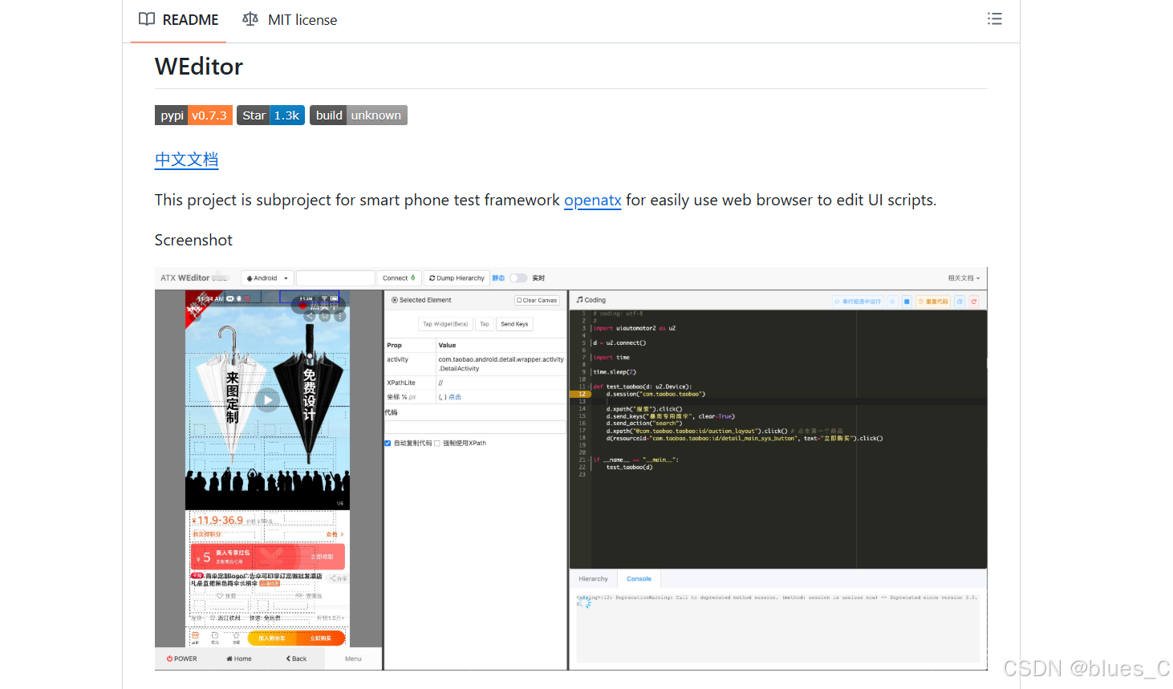Viewport: 1173px width, 689px height.
Task: Uncheck the 自动复制代码 checkbox
Action: coord(388,443)
